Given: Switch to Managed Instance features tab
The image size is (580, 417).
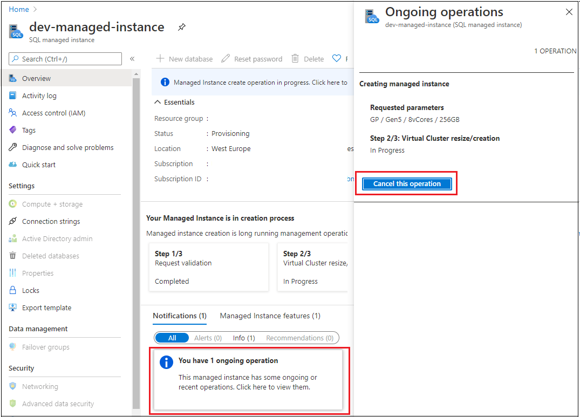Looking at the screenshot, I should 269,316.
